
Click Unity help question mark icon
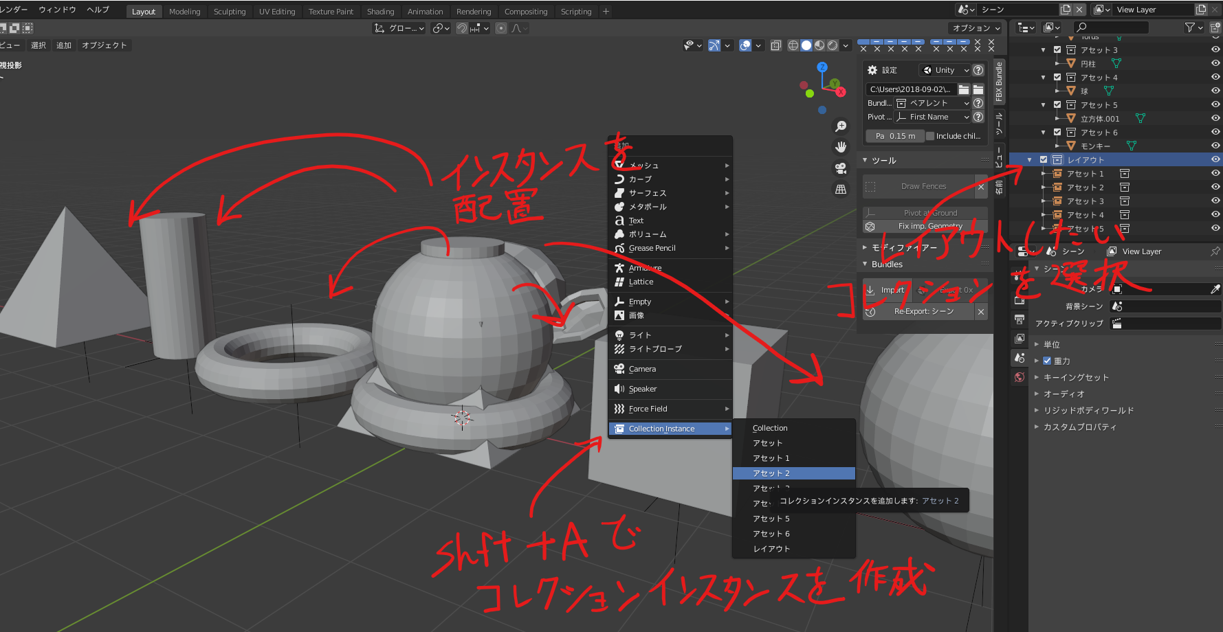click(978, 70)
